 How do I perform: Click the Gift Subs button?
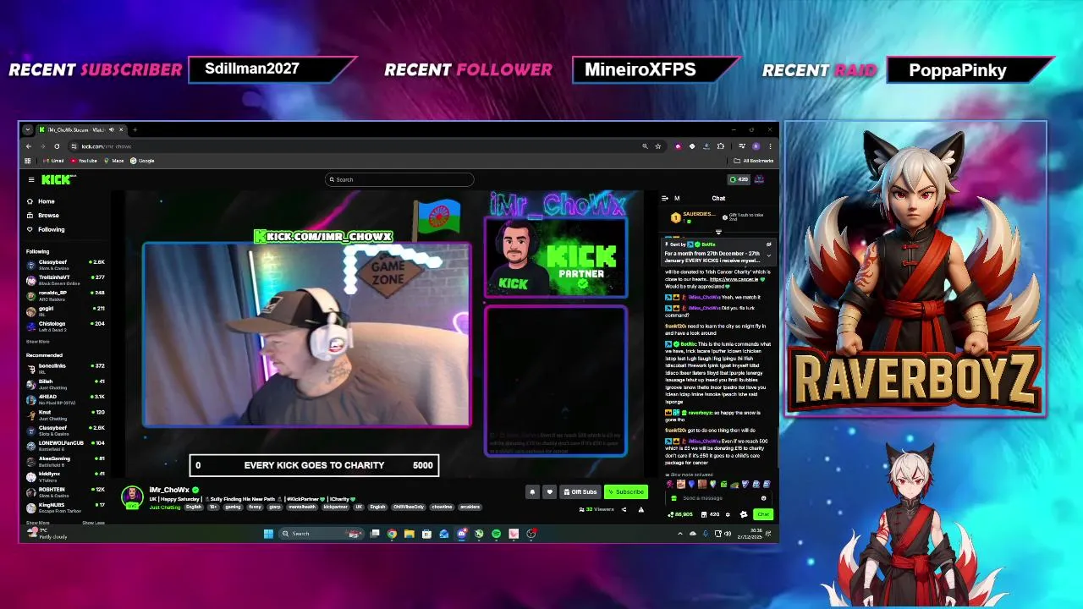[580, 491]
